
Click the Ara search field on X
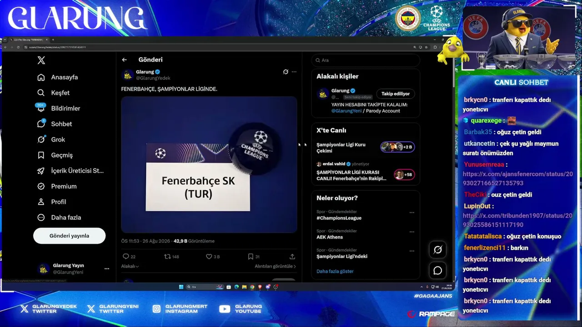366,60
